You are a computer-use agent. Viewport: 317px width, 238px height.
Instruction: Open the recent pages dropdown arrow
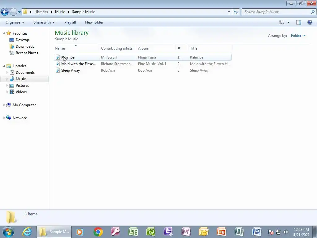click(x=20, y=12)
